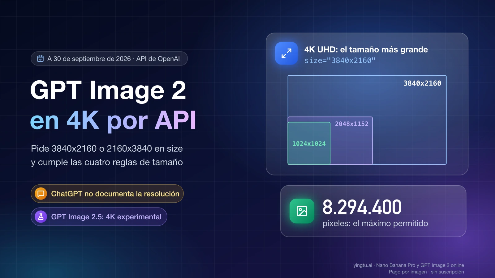Click the purple flask icon

click(x=41, y=217)
